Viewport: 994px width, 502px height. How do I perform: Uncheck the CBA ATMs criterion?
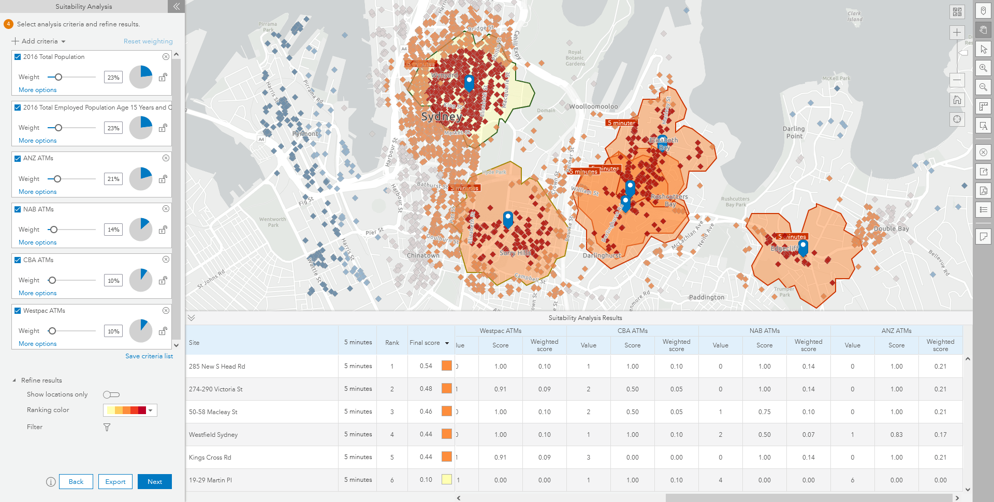coord(17,260)
